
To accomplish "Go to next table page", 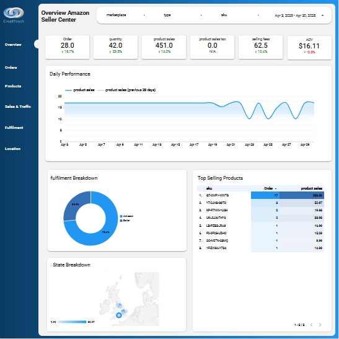I will pyautogui.click(x=320, y=325).
